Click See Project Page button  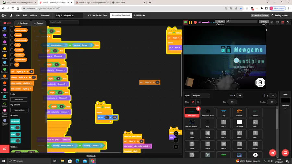[x=98, y=15]
